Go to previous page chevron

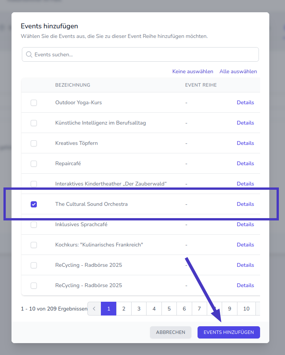[94, 309]
